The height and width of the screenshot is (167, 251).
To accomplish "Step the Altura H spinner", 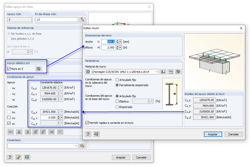I will 117,47.
